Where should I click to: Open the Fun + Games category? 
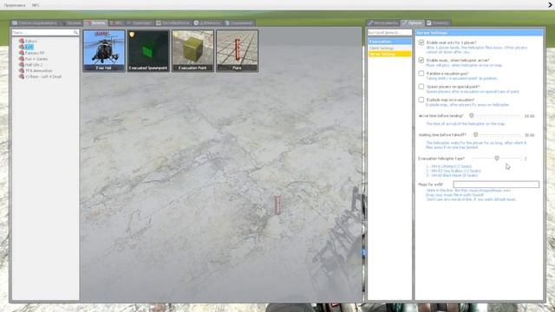36,59
